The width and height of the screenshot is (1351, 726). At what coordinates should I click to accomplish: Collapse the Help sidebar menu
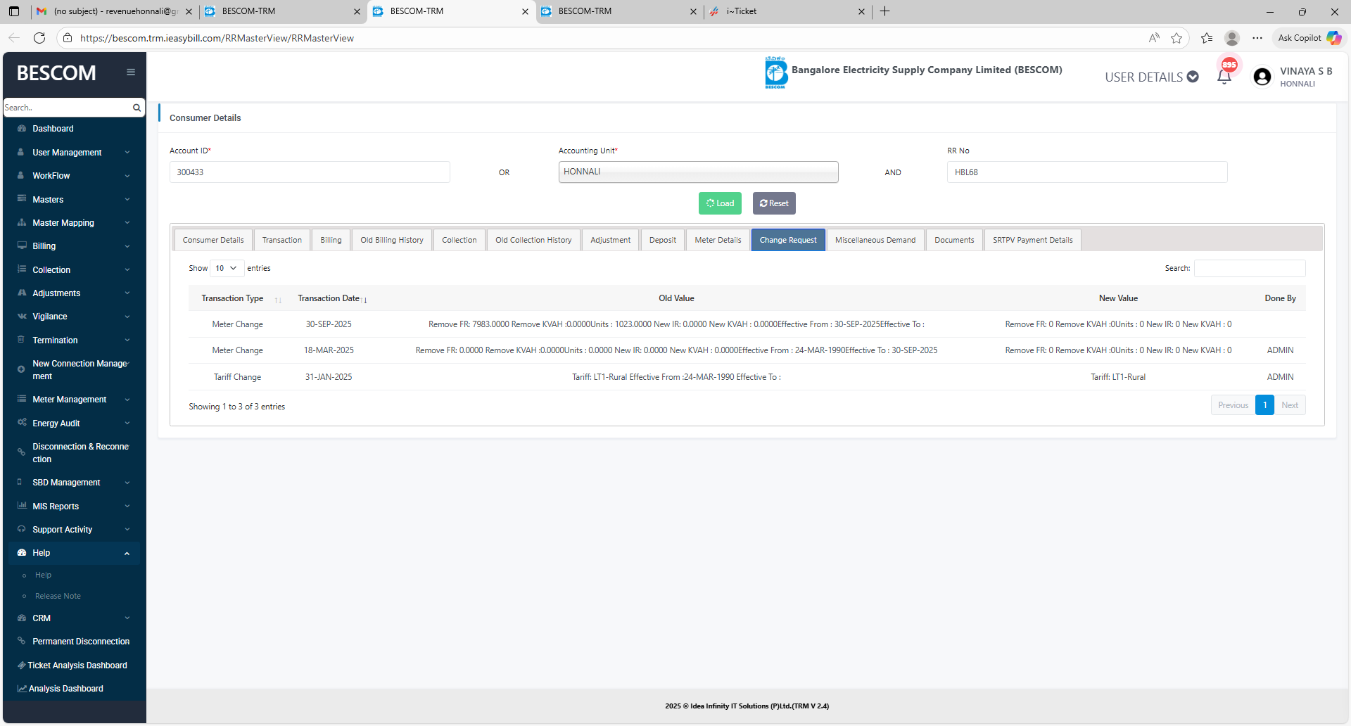73,553
